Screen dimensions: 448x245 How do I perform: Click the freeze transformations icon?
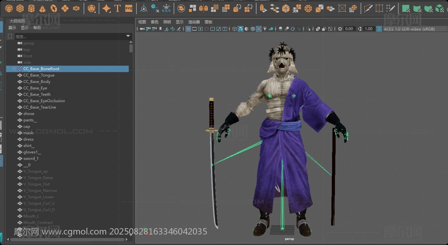(166, 8)
